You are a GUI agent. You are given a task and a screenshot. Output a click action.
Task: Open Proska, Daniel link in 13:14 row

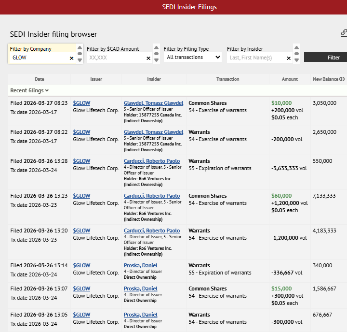tap(141, 266)
